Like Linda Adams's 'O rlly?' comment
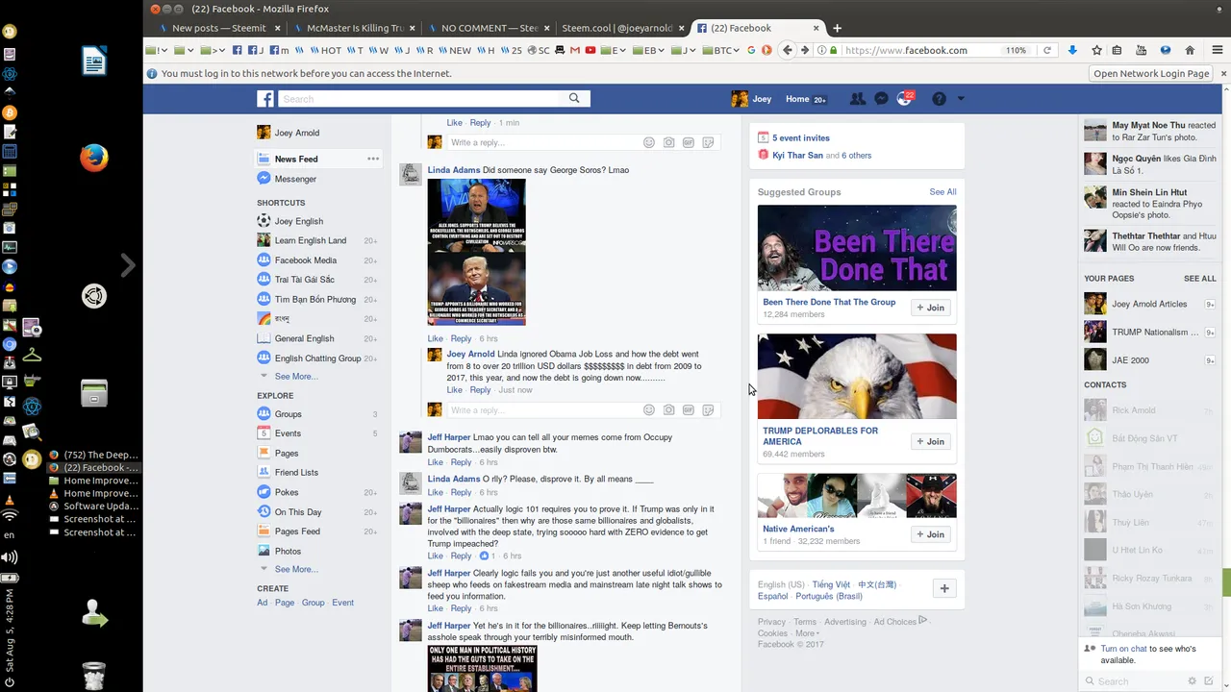The width and height of the screenshot is (1231, 692). (436, 492)
